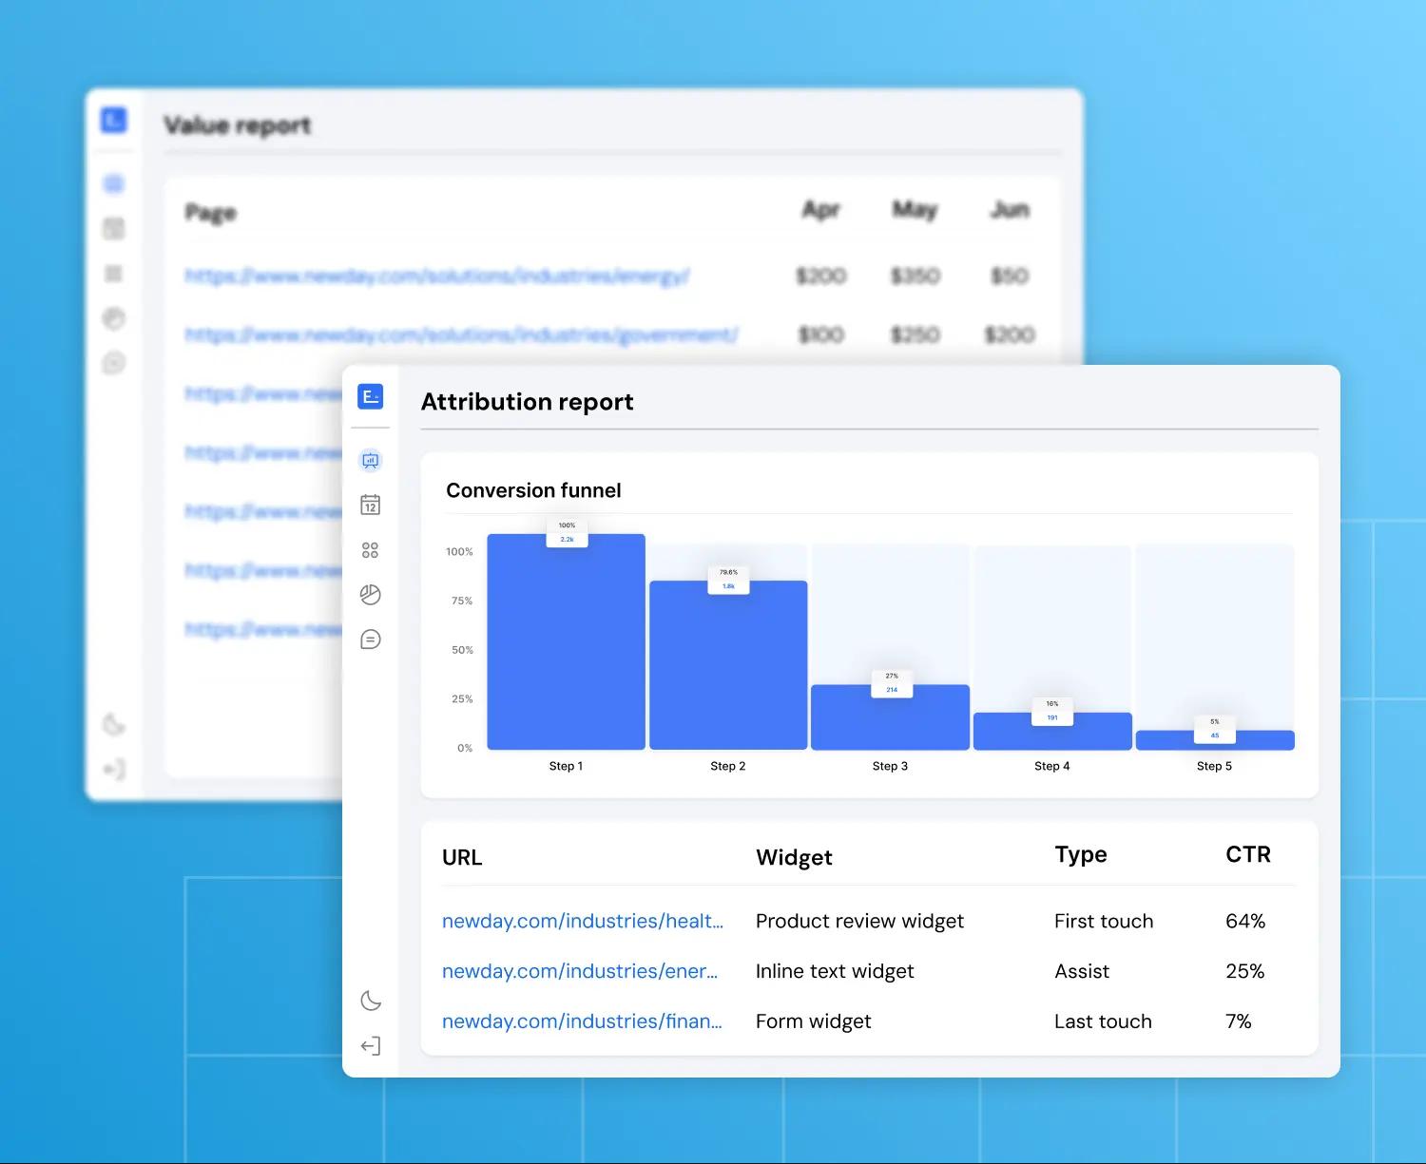Open sorting on the Widget column header
Screen dimensions: 1426x1164
794,857
